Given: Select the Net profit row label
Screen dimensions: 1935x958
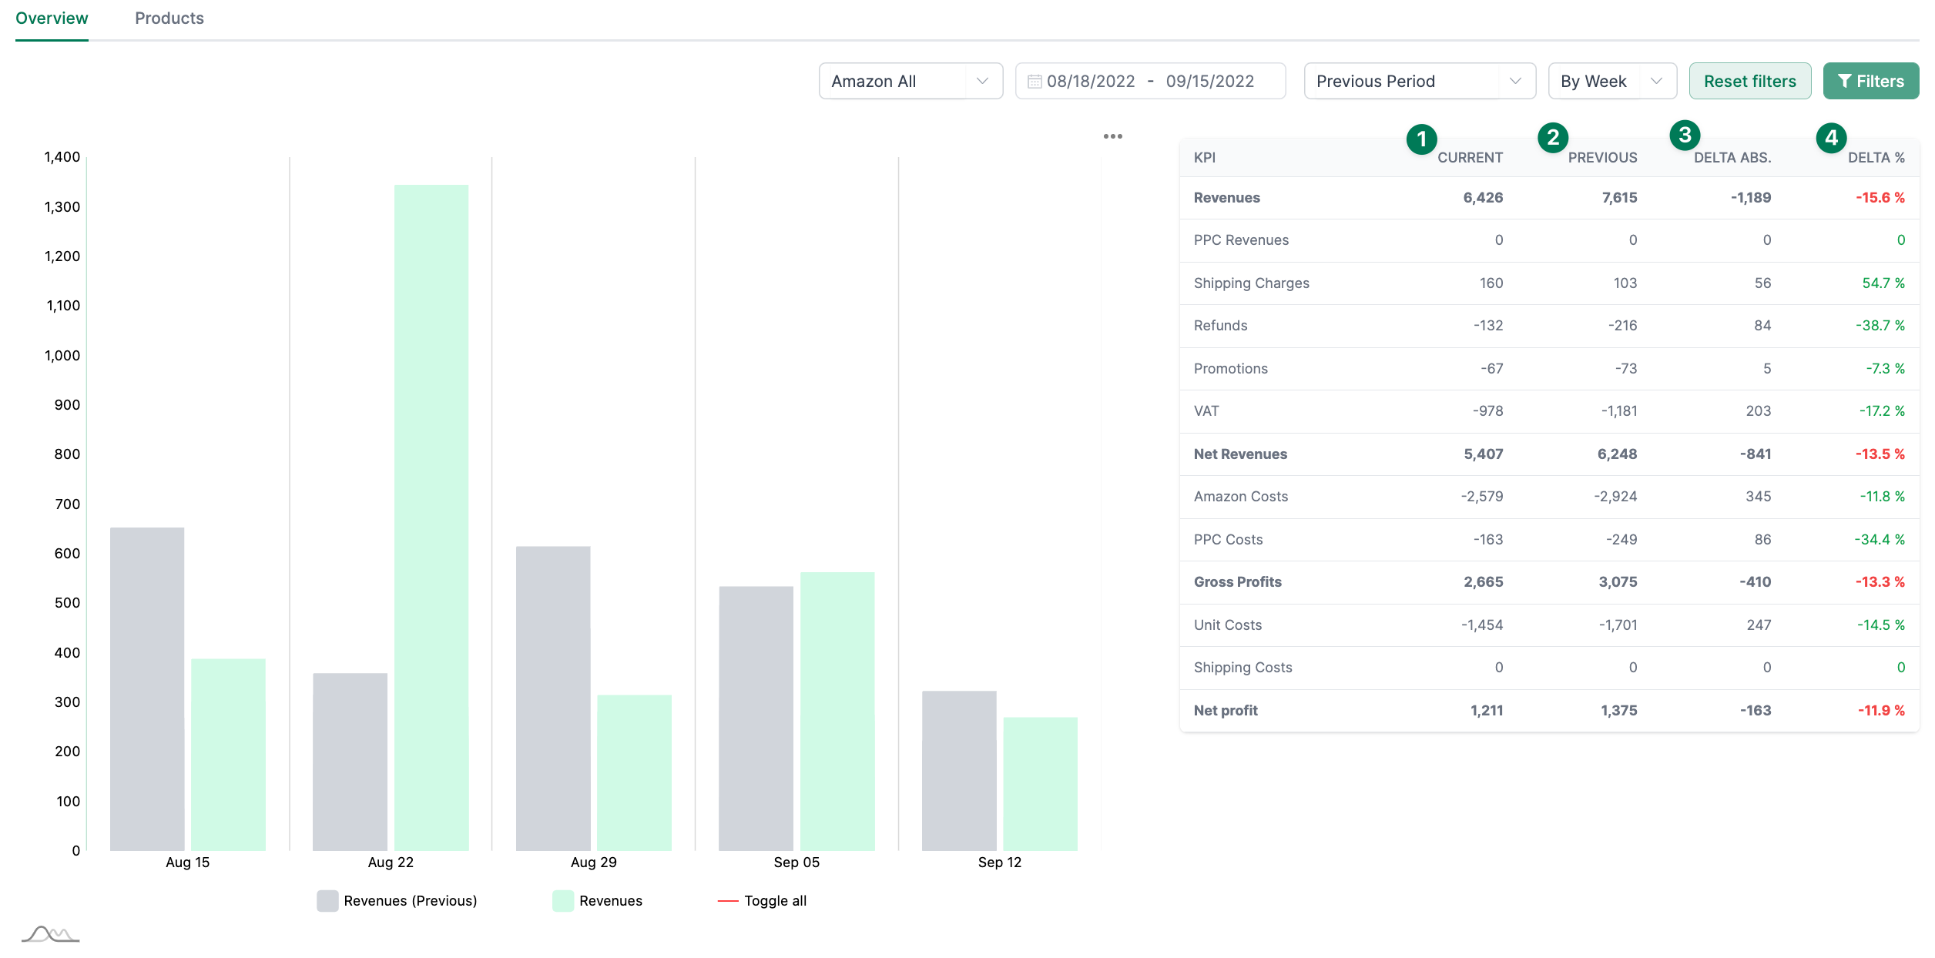Looking at the screenshot, I should point(1226,711).
